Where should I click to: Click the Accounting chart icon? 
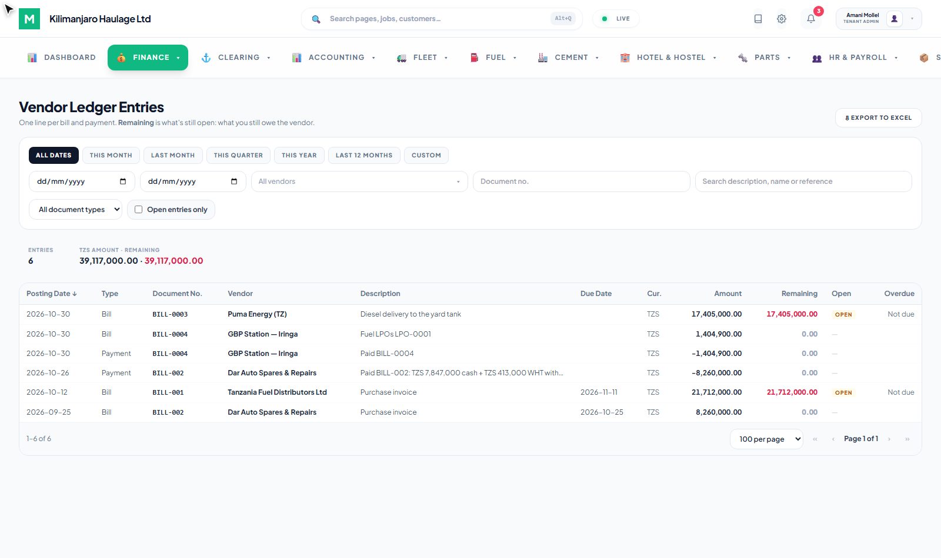[297, 58]
